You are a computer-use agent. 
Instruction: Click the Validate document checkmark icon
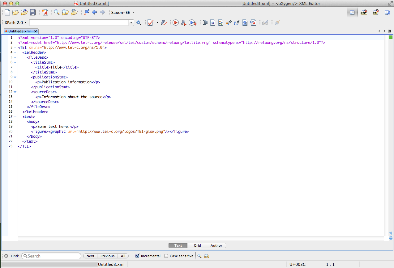point(151,23)
